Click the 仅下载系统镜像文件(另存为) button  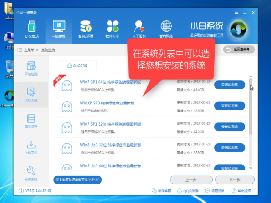[78, 179]
